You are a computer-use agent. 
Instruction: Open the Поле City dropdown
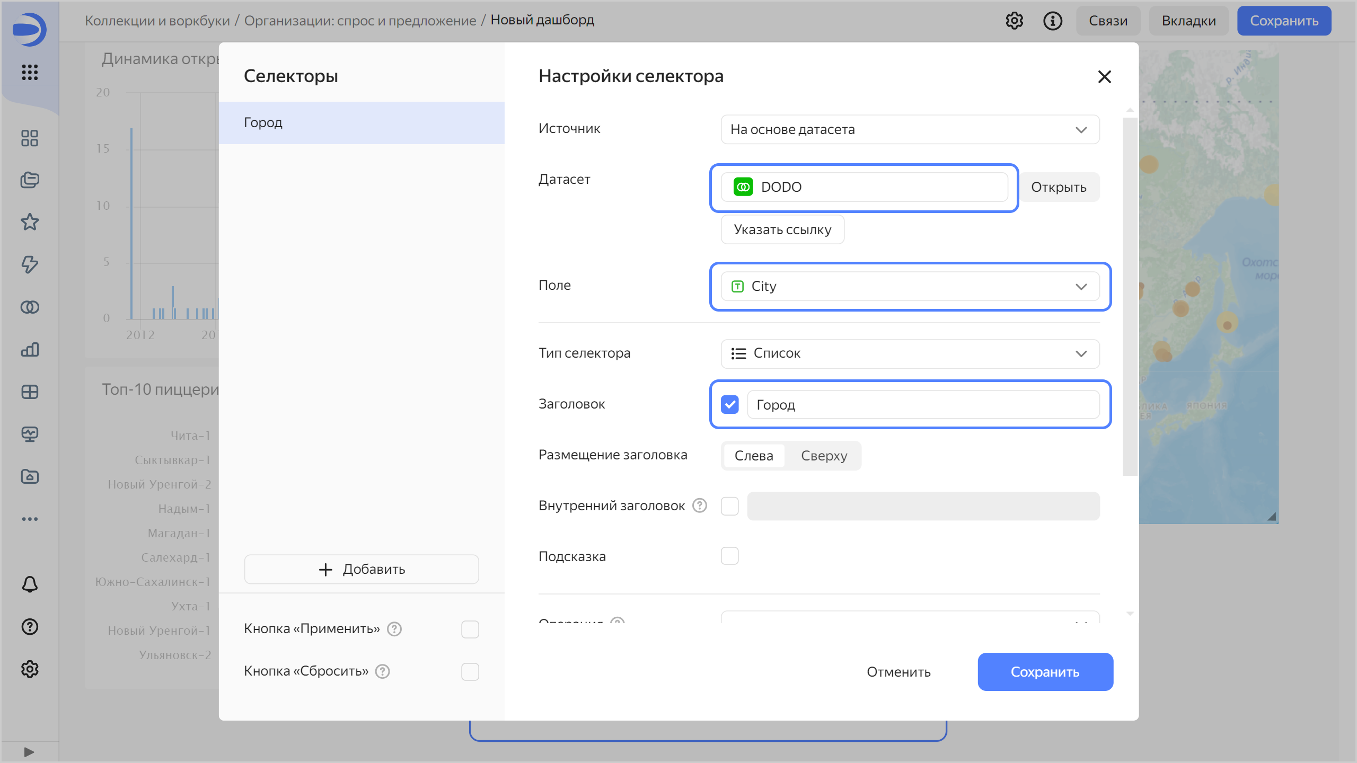tap(910, 286)
